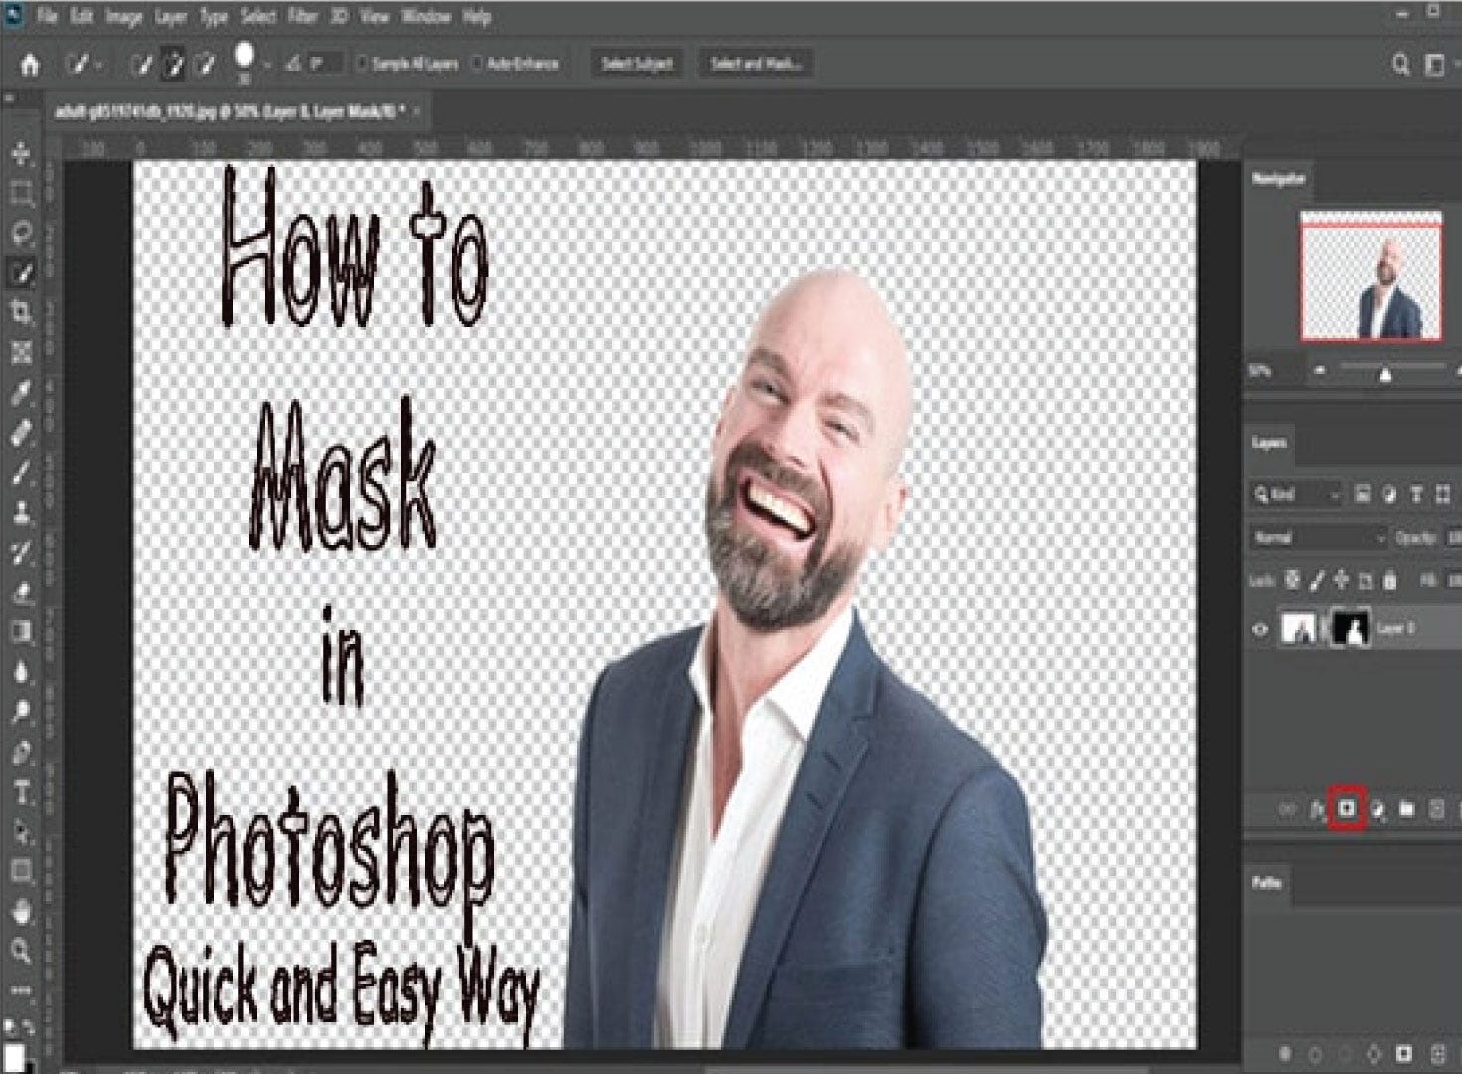Select the Path Selection tool
Screen dimensions: 1462x1074
[21, 832]
